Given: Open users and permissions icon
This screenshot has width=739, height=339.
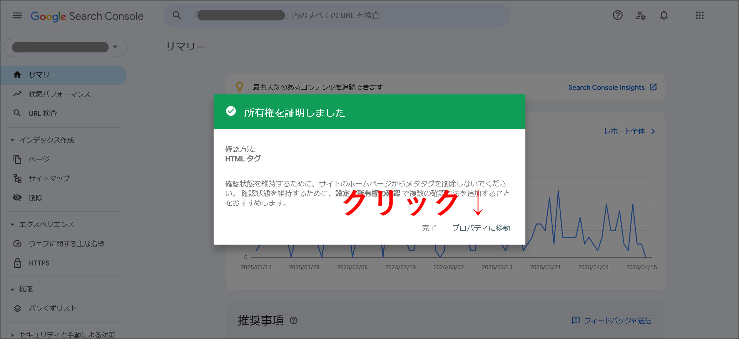Looking at the screenshot, I should pos(641,15).
